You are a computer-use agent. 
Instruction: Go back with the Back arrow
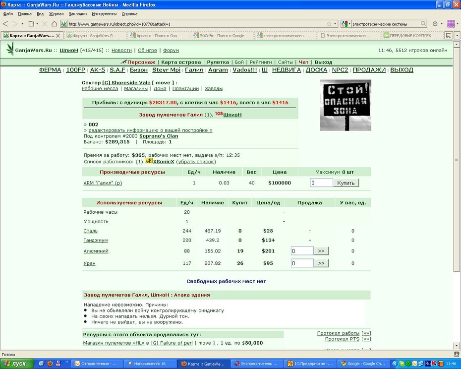pos(5,24)
